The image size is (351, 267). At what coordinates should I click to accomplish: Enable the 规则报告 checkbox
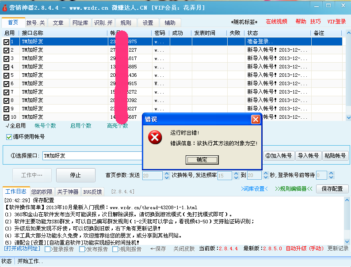115,249
